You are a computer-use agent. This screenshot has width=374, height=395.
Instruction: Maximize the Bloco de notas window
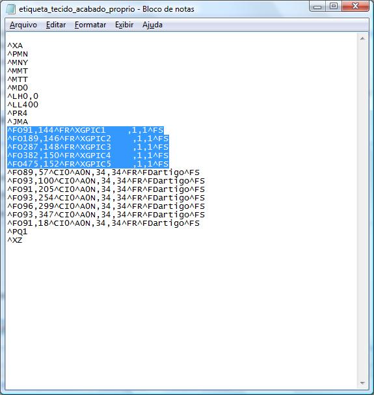click(334, 6)
